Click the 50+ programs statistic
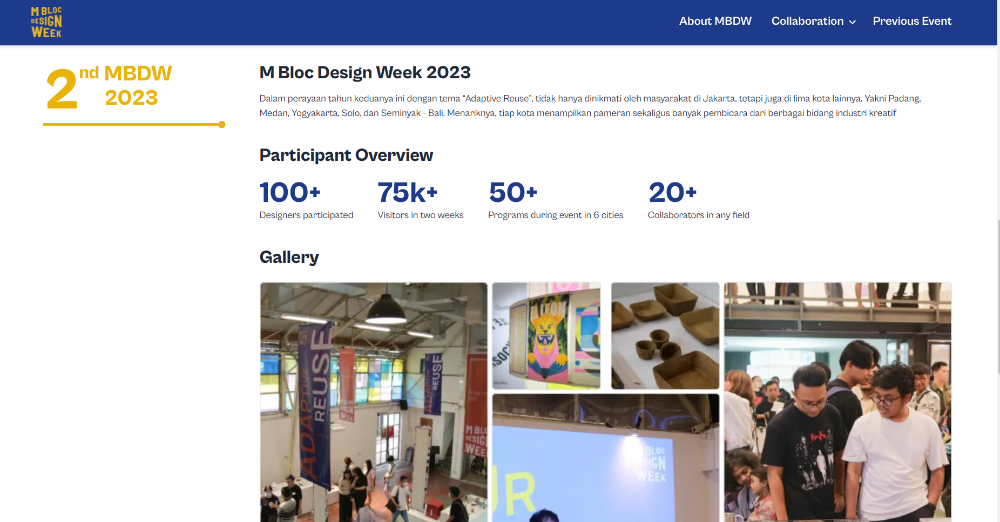Image resolution: width=1000 pixels, height=522 pixels. [x=513, y=192]
